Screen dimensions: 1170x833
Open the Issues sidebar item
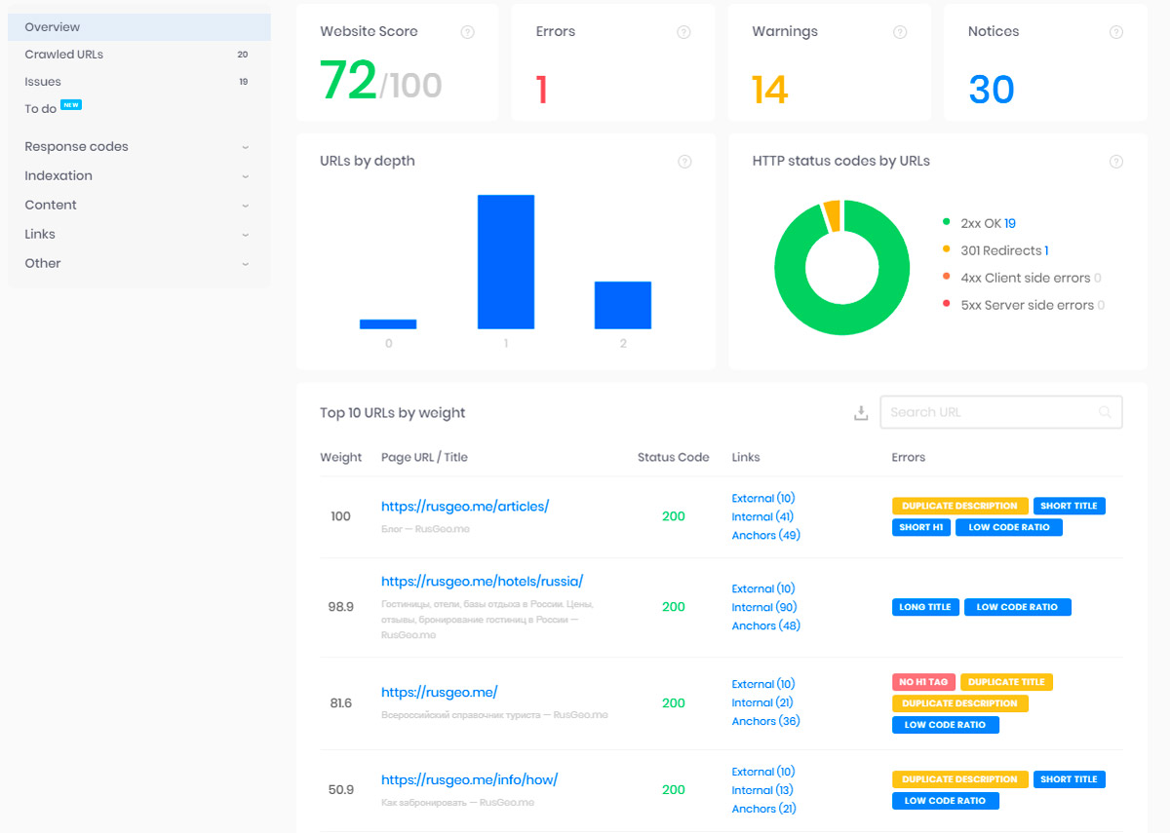point(41,82)
